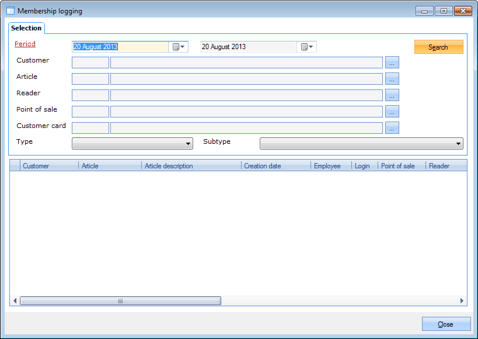
Task: Select the Selection tab
Action: coord(26,28)
